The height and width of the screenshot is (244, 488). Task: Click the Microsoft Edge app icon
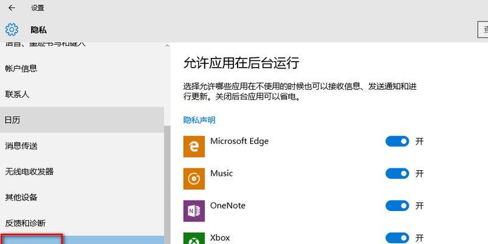(x=194, y=146)
